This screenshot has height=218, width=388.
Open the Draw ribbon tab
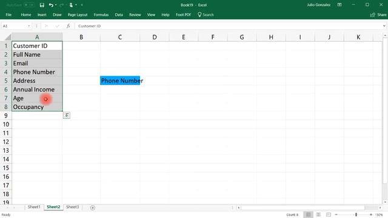click(57, 15)
